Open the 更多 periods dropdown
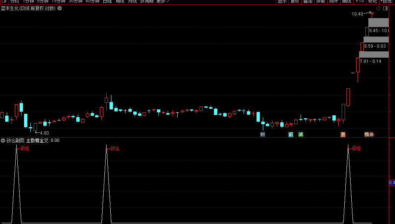The width and height of the screenshot is (395, 224). tap(163, 1)
